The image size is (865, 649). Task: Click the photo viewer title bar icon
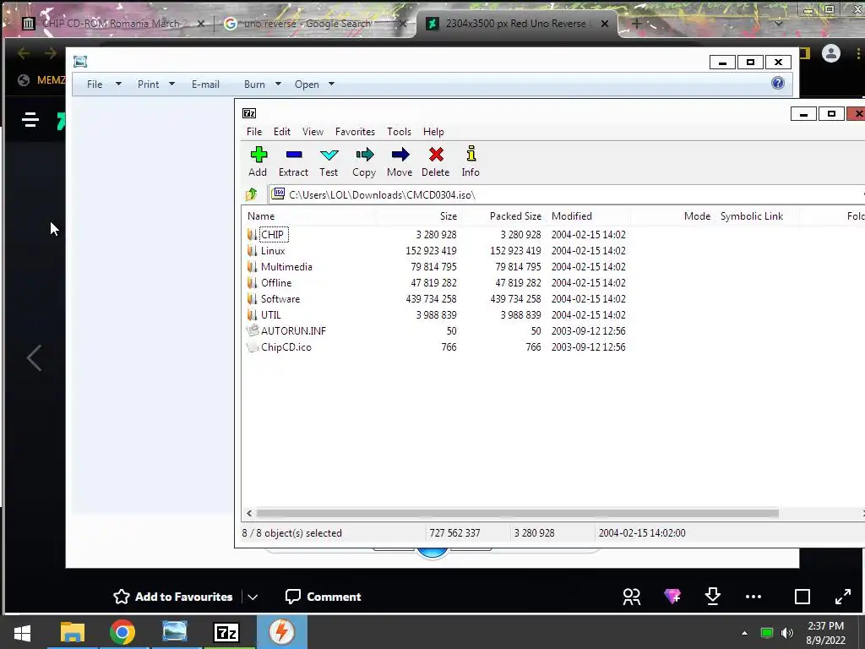tap(80, 62)
